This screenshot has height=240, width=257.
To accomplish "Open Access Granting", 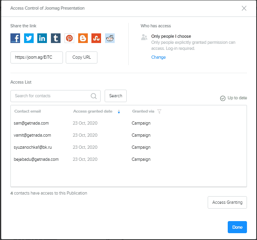I will pyautogui.click(x=227, y=202).
